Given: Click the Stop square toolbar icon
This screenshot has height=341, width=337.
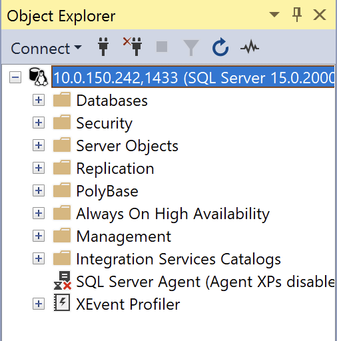Looking at the screenshot, I should (x=162, y=47).
